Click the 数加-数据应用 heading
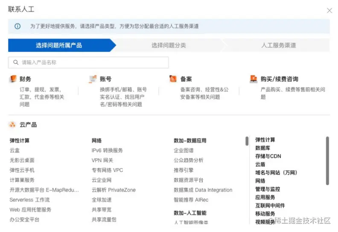The width and height of the screenshot is (338, 232). click(190, 140)
